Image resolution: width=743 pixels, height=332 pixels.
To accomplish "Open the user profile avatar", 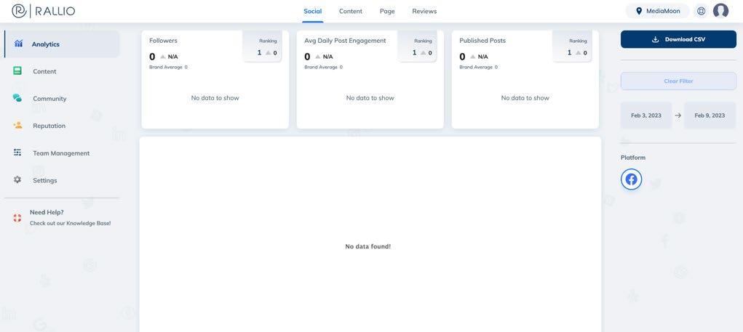I will tap(720, 11).
